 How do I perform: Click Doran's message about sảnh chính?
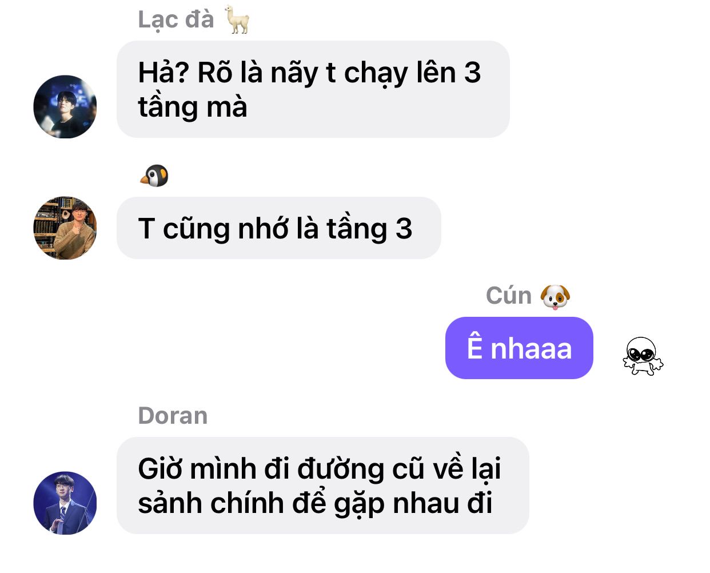click(323, 486)
